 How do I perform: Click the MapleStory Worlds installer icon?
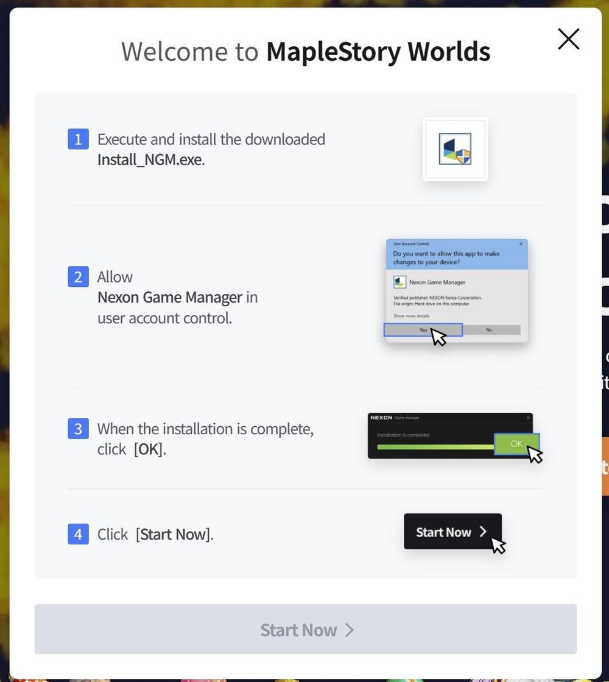point(456,149)
